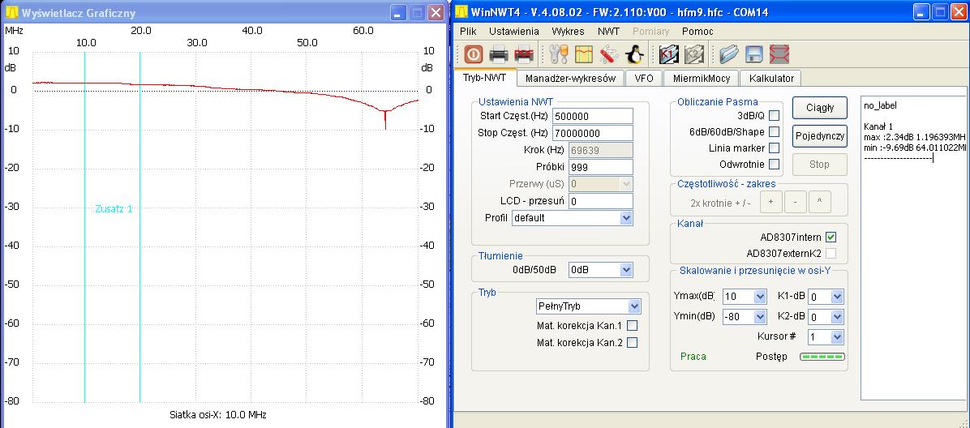
Task: Open the Ymax(dB) dropdown
Action: [x=760, y=297]
